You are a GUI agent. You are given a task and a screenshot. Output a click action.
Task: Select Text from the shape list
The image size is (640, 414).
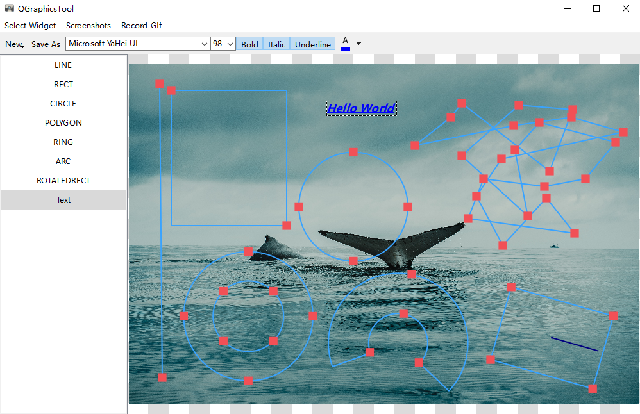pyautogui.click(x=63, y=200)
